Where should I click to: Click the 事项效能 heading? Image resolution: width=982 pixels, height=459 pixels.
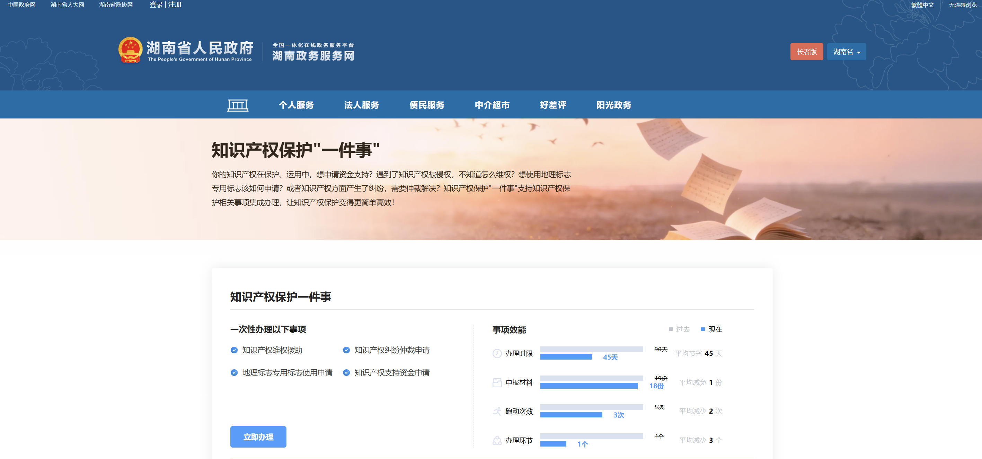pos(509,329)
